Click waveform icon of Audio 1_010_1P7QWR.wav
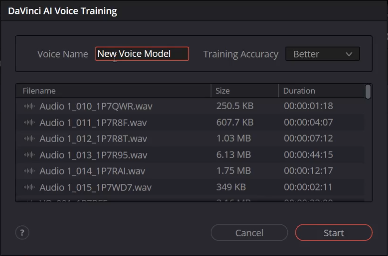Image resolution: width=388 pixels, height=256 pixels. pos(29,106)
